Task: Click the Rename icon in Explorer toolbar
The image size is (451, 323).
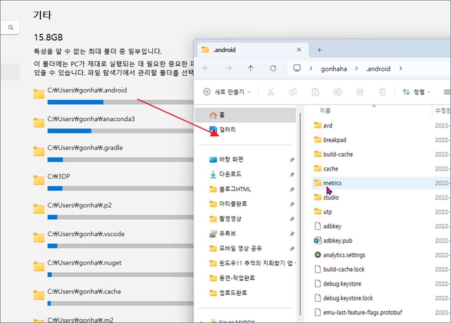Action: coord(338,92)
